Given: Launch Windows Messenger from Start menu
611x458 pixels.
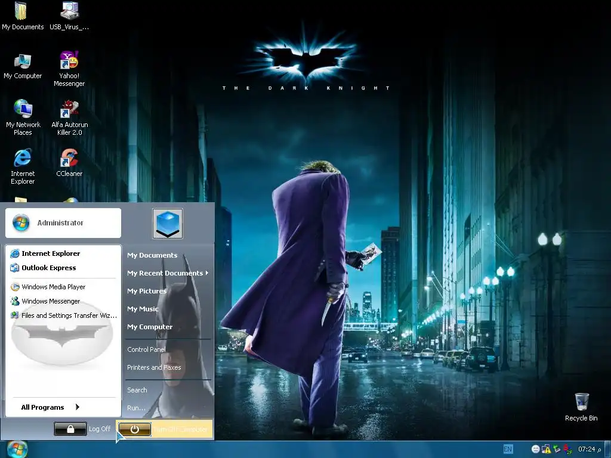Looking at the screenshot, I should (x=63, y=301).
